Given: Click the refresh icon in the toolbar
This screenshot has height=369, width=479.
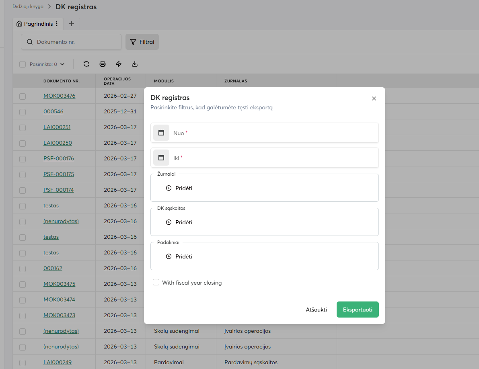Looking at the screenshot, I should click(x=86, y=64).
